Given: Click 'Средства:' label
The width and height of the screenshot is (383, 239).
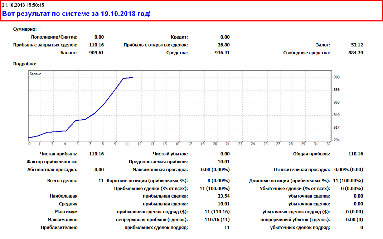Looking at the screenshot, I should coord(177,53).
